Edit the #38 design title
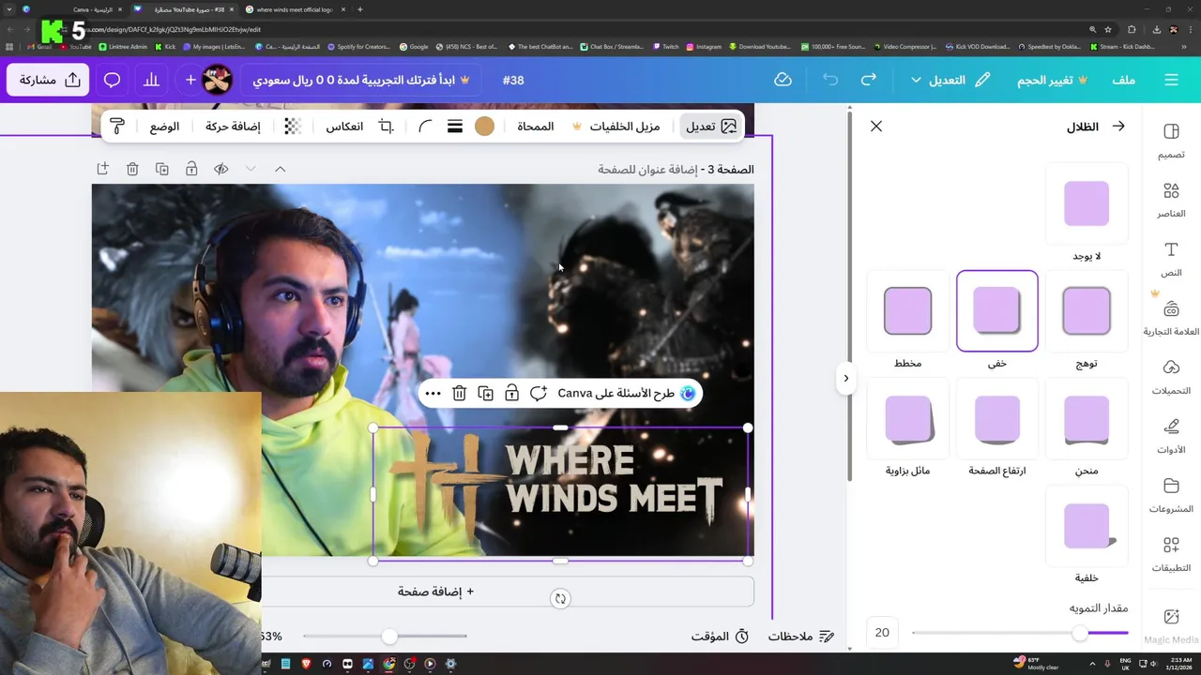Viewport: 1201px width, 675px height. click(513, 80)
